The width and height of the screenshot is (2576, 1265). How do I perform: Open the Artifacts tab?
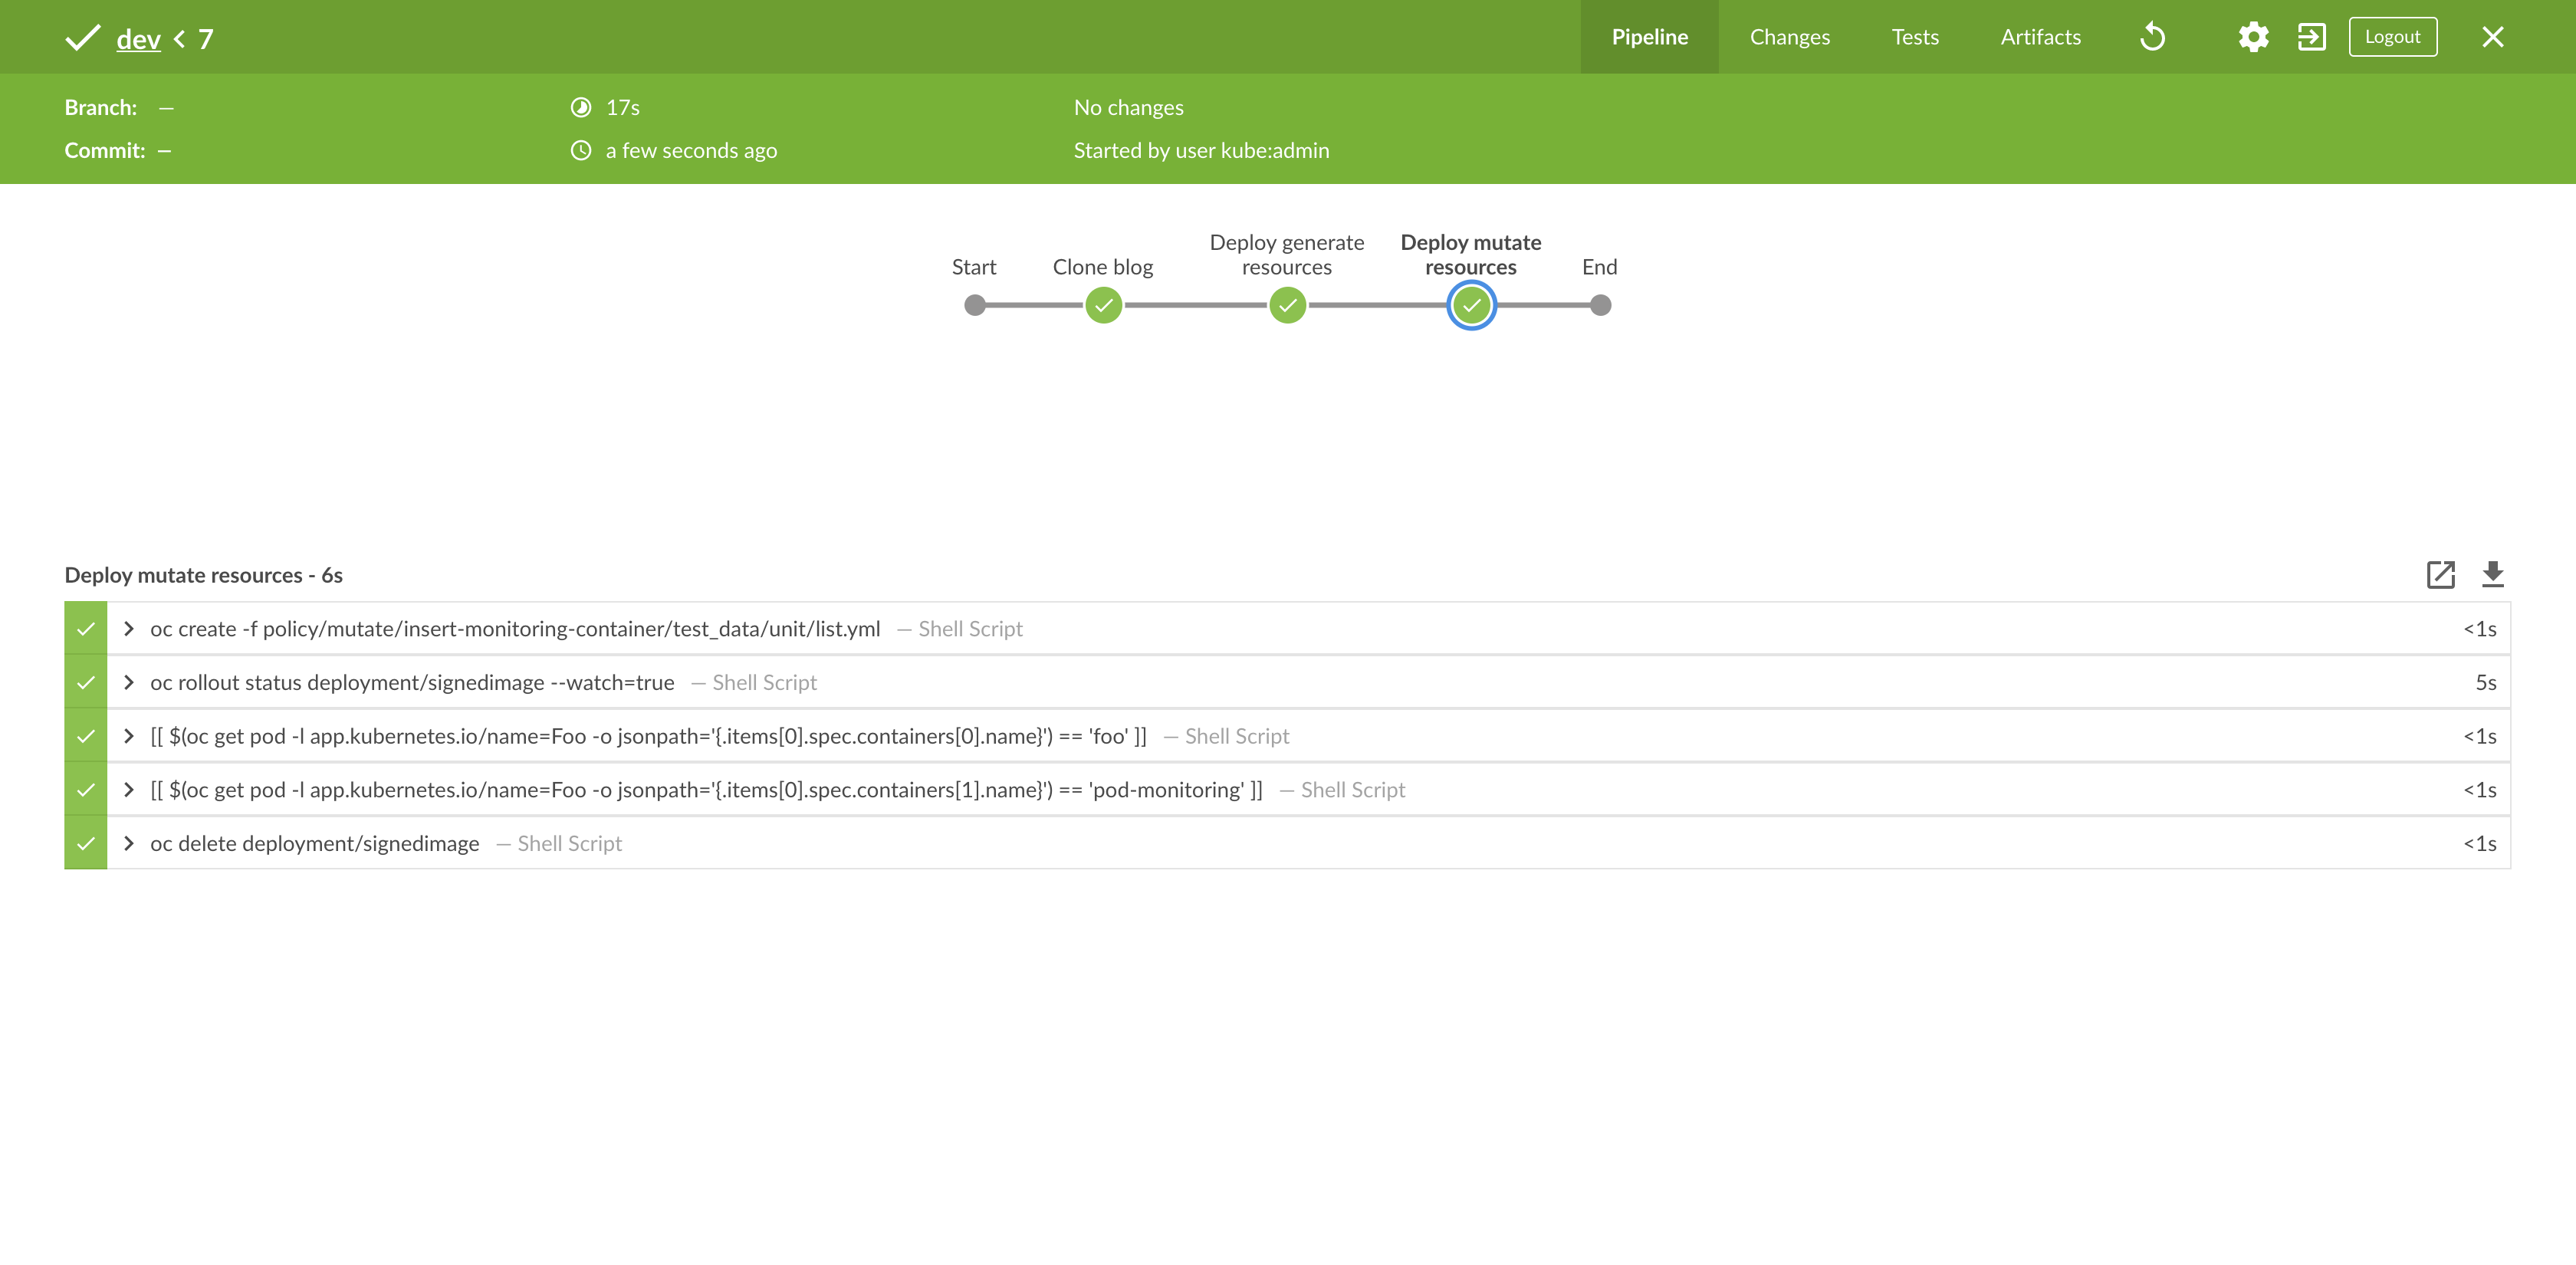(2040, 37)
